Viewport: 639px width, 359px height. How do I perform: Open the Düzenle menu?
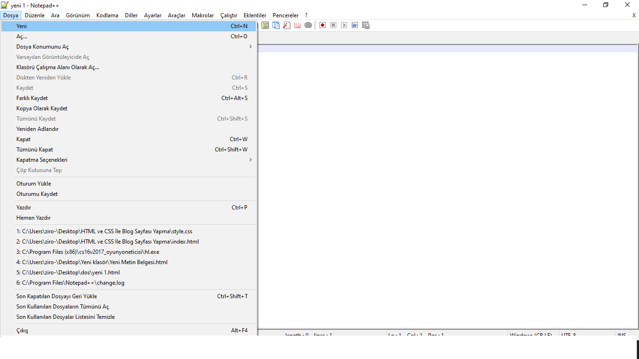(x=35, y=15)
